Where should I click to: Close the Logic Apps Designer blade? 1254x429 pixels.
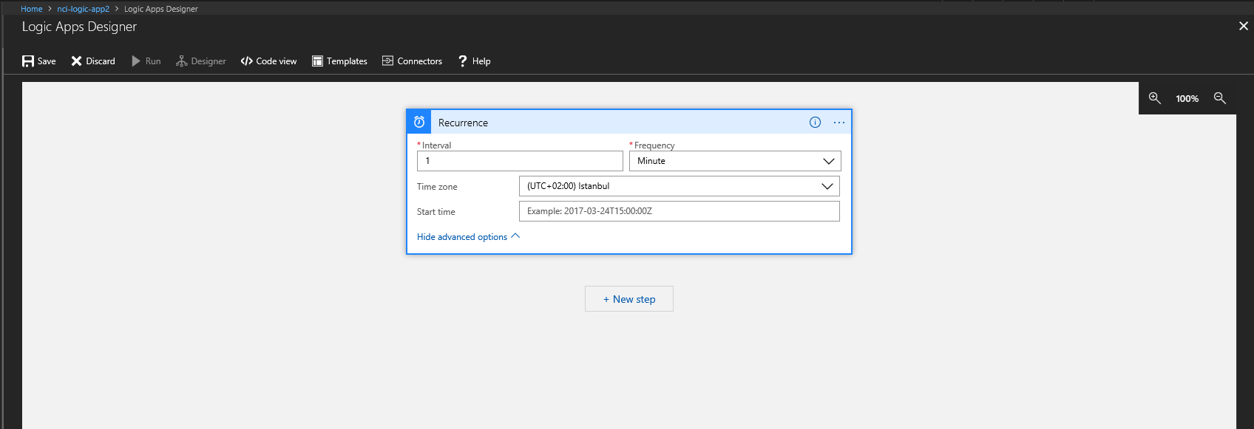[1244, 26]
